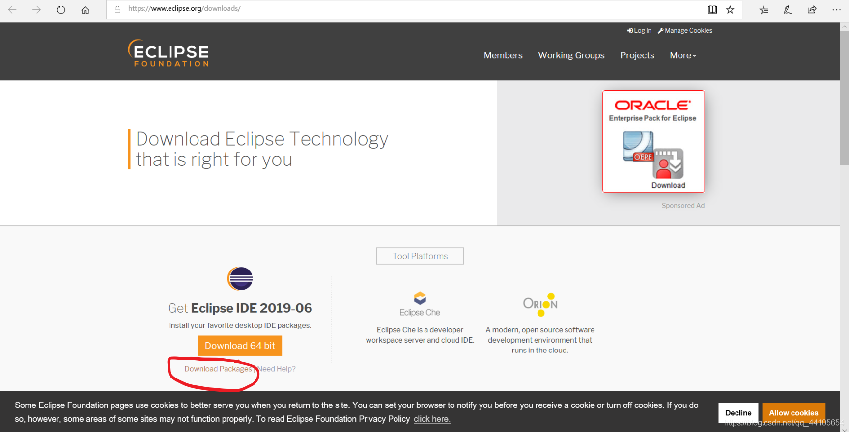Click the Eclipse IDE sphere logo
The height and width of the screenshot is (432, 849).
240,279
